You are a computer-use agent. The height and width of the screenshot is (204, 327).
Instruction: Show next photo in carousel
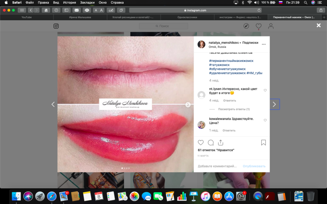188,105
